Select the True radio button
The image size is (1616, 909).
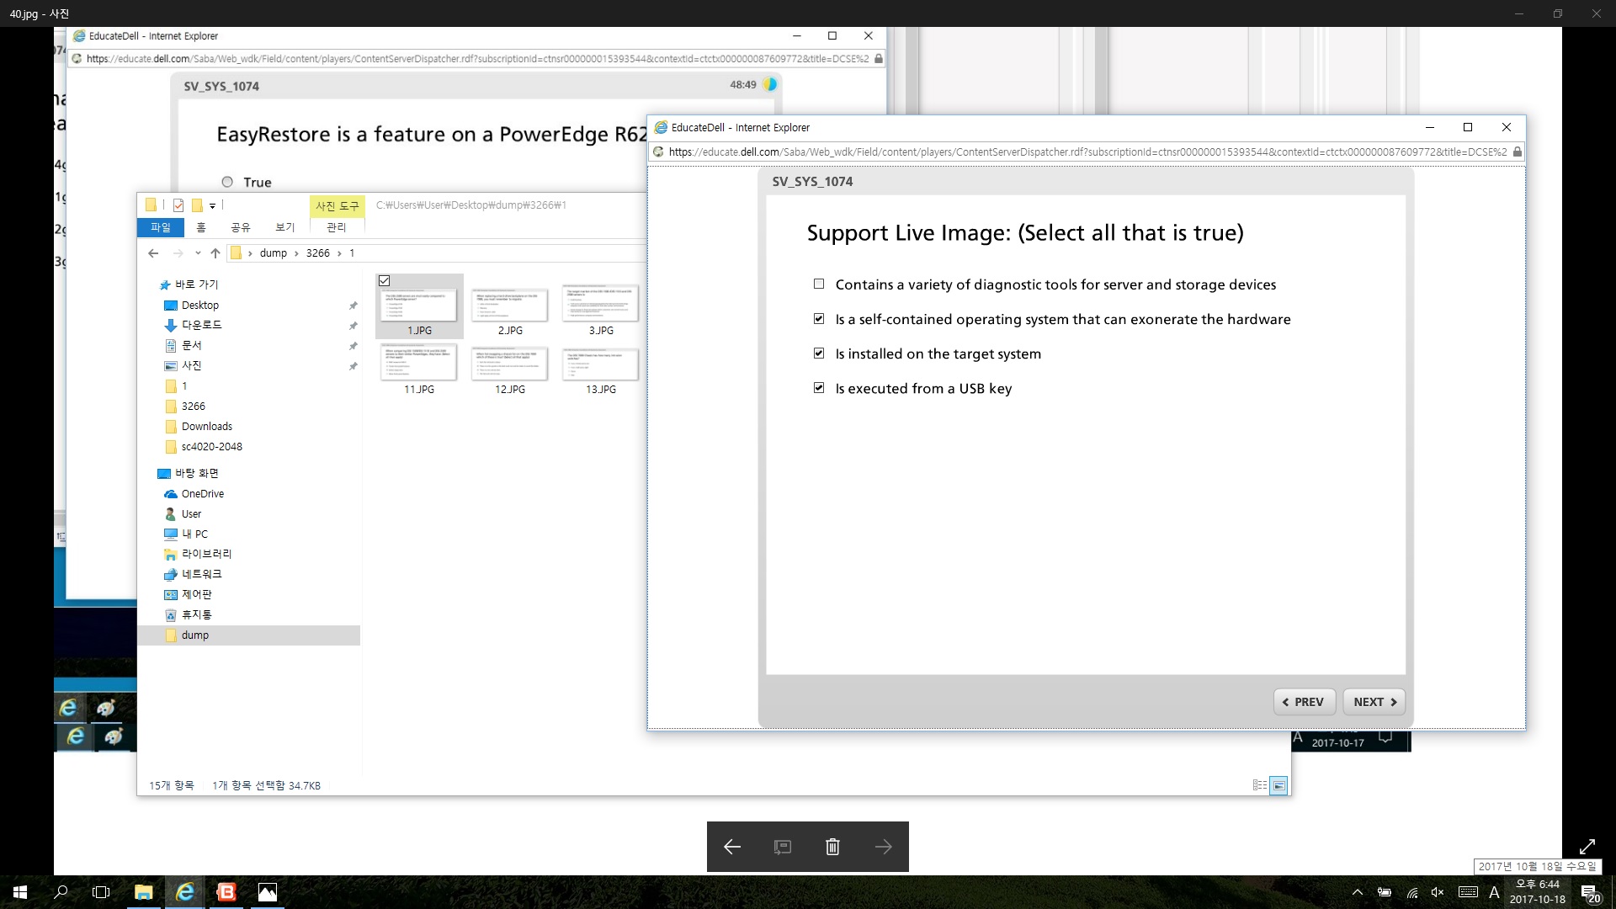[227, 182]
